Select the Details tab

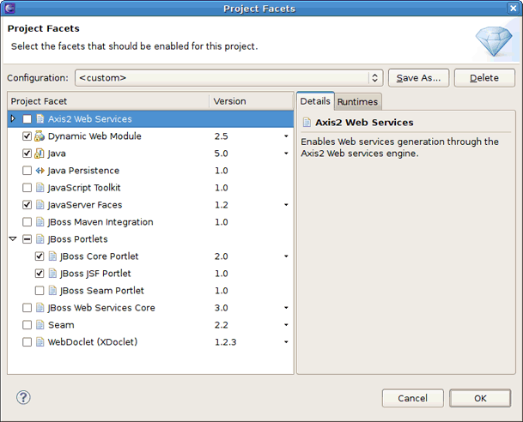[315, 101]
